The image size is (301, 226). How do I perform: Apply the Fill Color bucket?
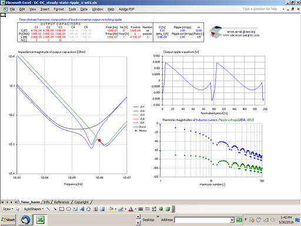(111, 209)
